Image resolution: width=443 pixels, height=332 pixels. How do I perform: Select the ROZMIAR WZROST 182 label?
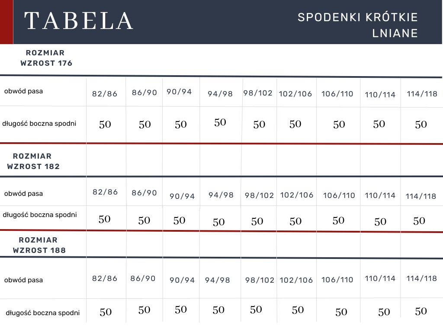tap(33, 161)
